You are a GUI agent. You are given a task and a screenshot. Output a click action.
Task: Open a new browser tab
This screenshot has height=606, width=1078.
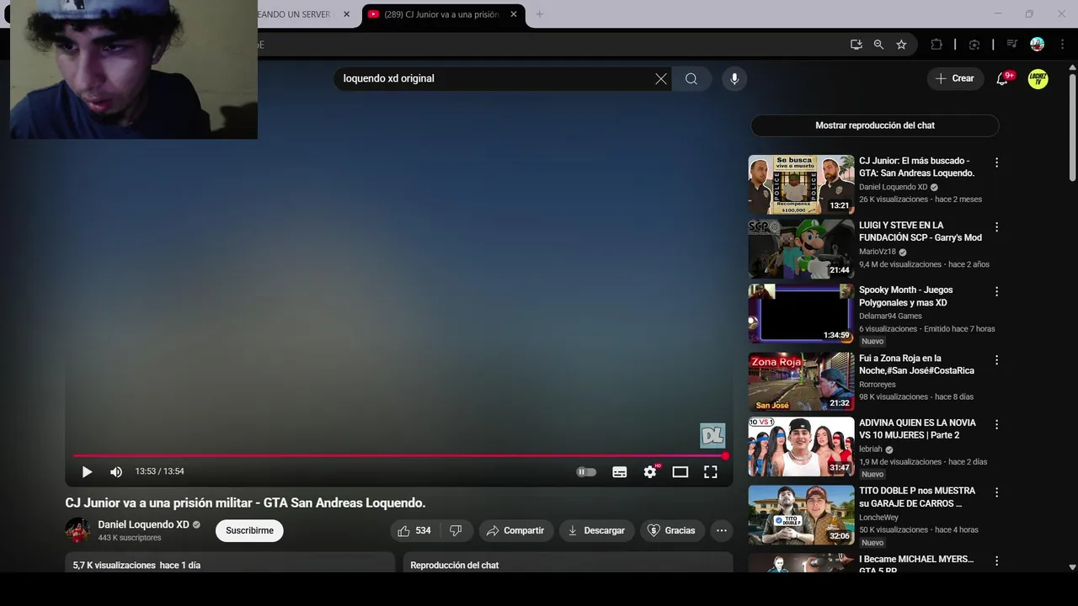[540, 14]
